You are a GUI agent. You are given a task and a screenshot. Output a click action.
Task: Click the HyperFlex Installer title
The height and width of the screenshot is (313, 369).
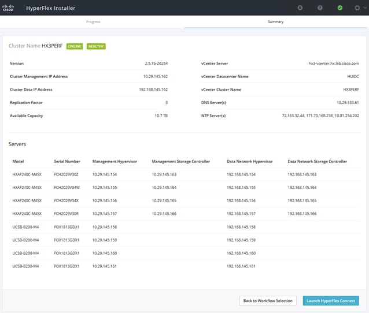pyautogui.click(x=50, y=8)
